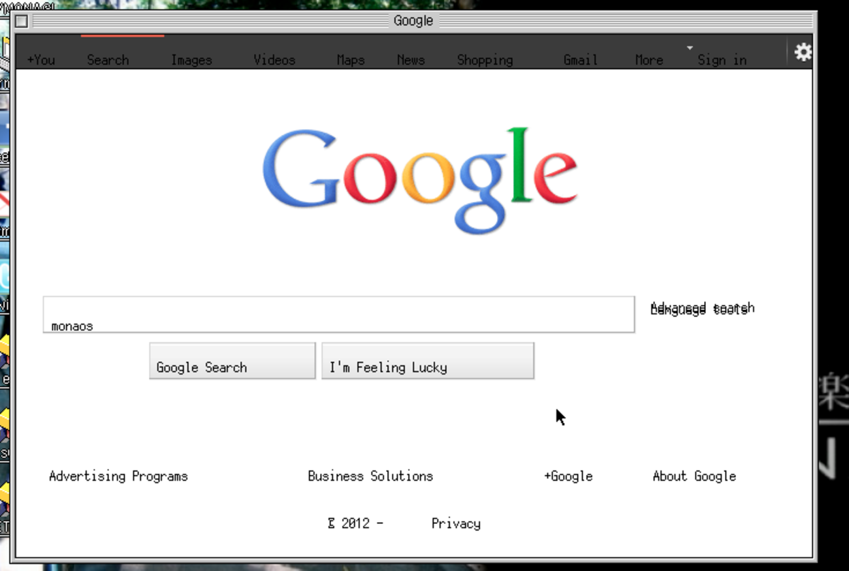Open the Business Solutions link

[x=370, y=476]
